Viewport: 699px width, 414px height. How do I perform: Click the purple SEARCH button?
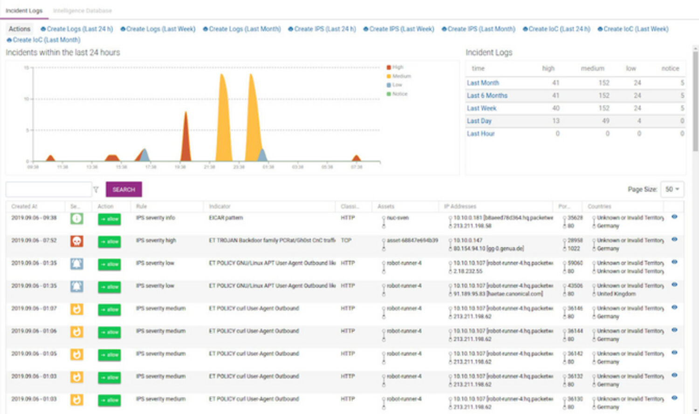click(123, 190)
